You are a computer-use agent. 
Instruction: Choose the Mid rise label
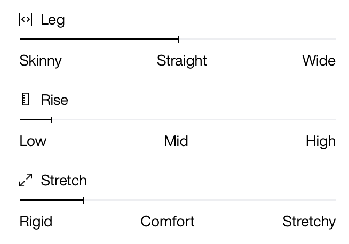click(176, 141)
